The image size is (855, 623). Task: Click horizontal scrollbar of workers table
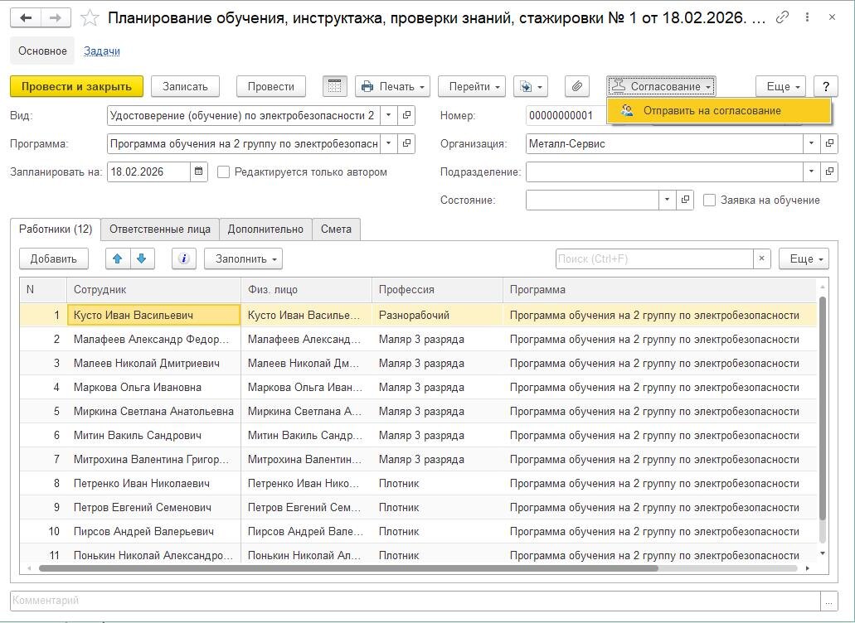pos(349,568)
